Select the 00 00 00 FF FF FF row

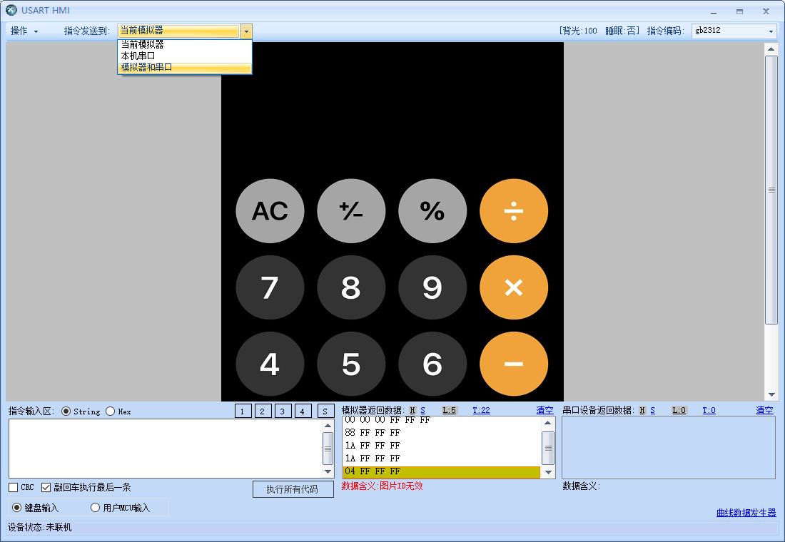tap(442, 420)
